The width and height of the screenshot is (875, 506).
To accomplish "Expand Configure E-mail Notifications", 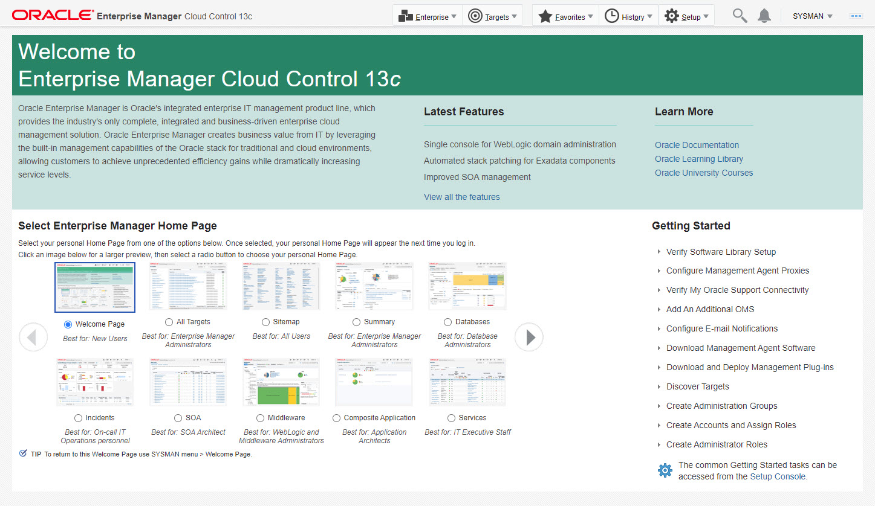I will [x=659, y=329].
